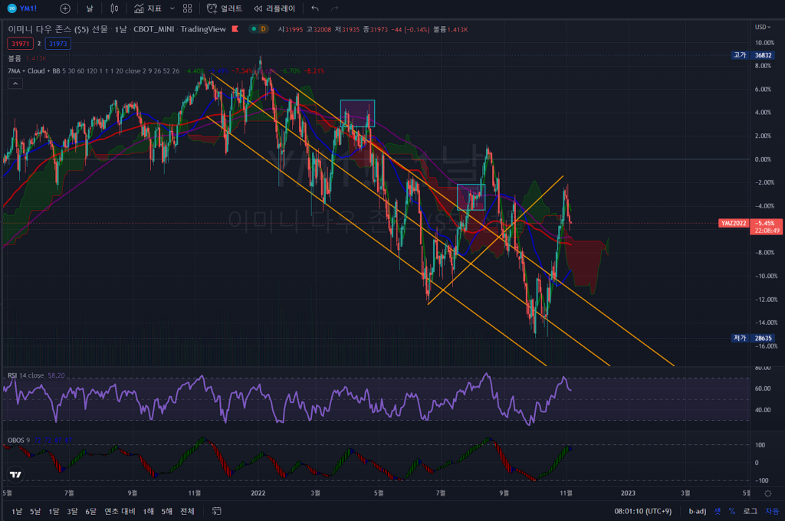Screen dimensions: 785x521
Task: Select the 연초 대비 time range
Action: coord(117,511)
